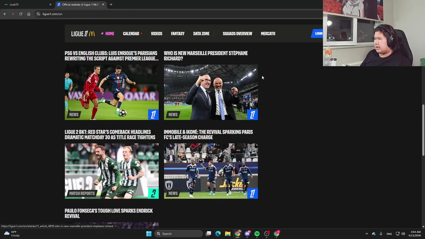
Task: Launch Microsoft Edge from the taskbar
Action: (x=218, y=234)
